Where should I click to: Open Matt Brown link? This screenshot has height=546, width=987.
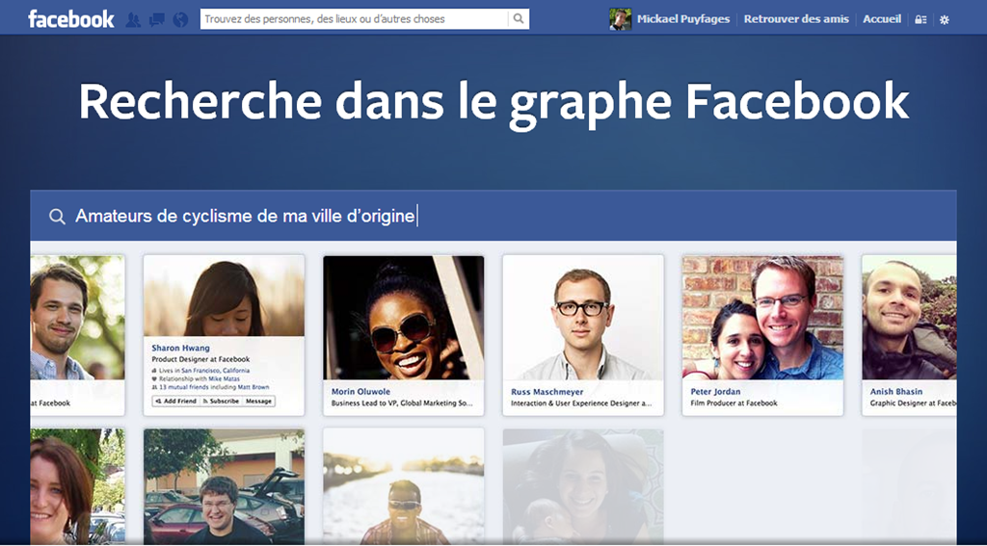[x=253, y=387]
